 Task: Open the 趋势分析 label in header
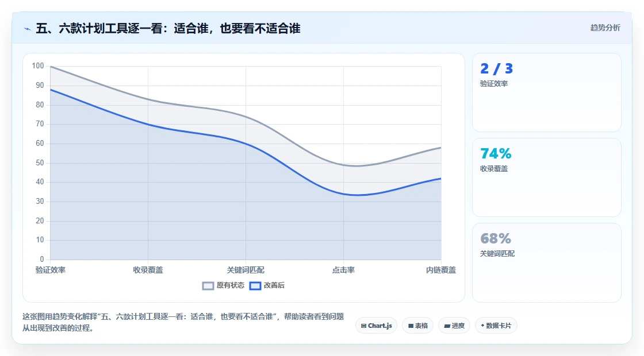(605, 28)
